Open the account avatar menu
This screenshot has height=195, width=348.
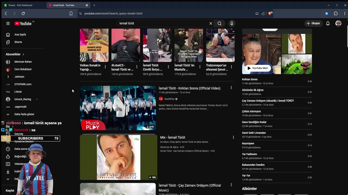coord(338,23)
